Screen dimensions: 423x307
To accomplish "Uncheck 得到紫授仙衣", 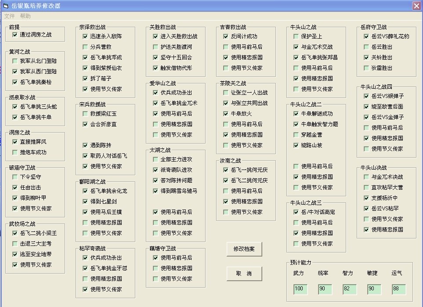I will (x=85, y=68).
